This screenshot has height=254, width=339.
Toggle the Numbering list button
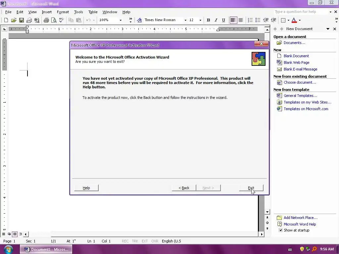pyautogui.click(x=250, y=20)
